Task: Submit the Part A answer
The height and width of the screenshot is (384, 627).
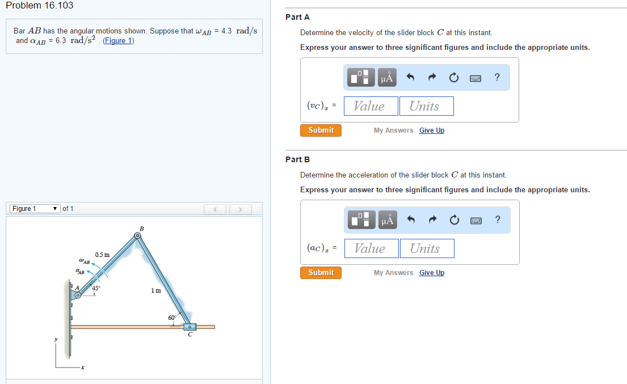Action: pyautogui.click(x=321, y=130)
